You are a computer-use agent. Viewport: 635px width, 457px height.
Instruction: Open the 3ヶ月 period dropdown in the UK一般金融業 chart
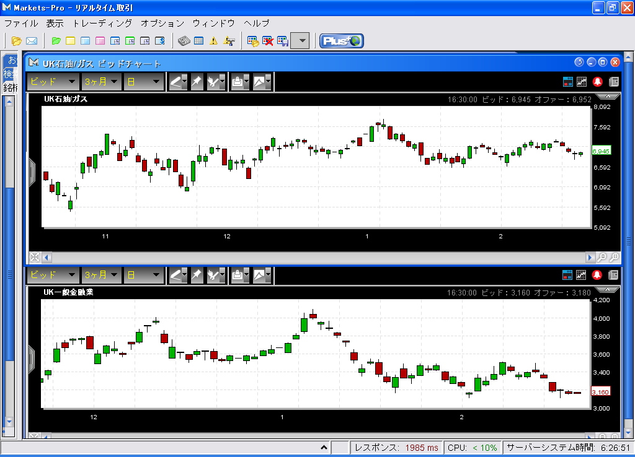point(101,275)
